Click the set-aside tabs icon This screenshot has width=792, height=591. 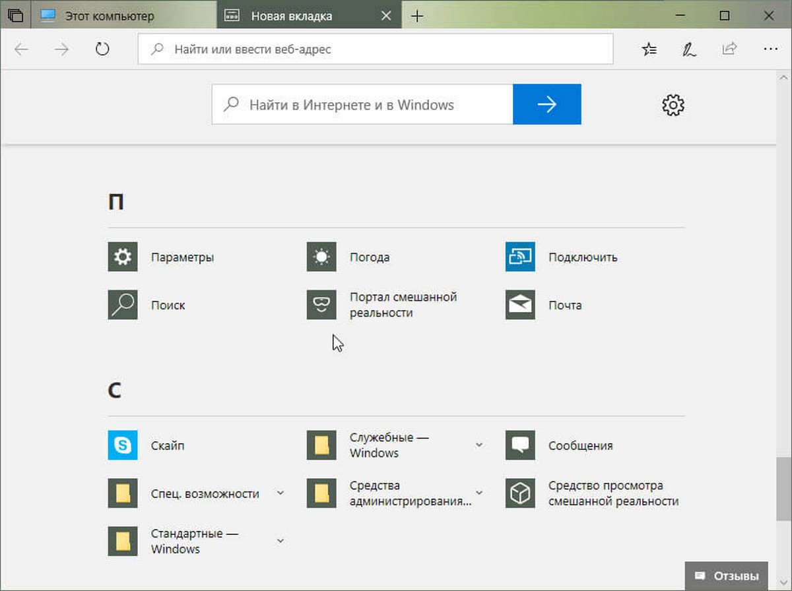coord(15,15)
